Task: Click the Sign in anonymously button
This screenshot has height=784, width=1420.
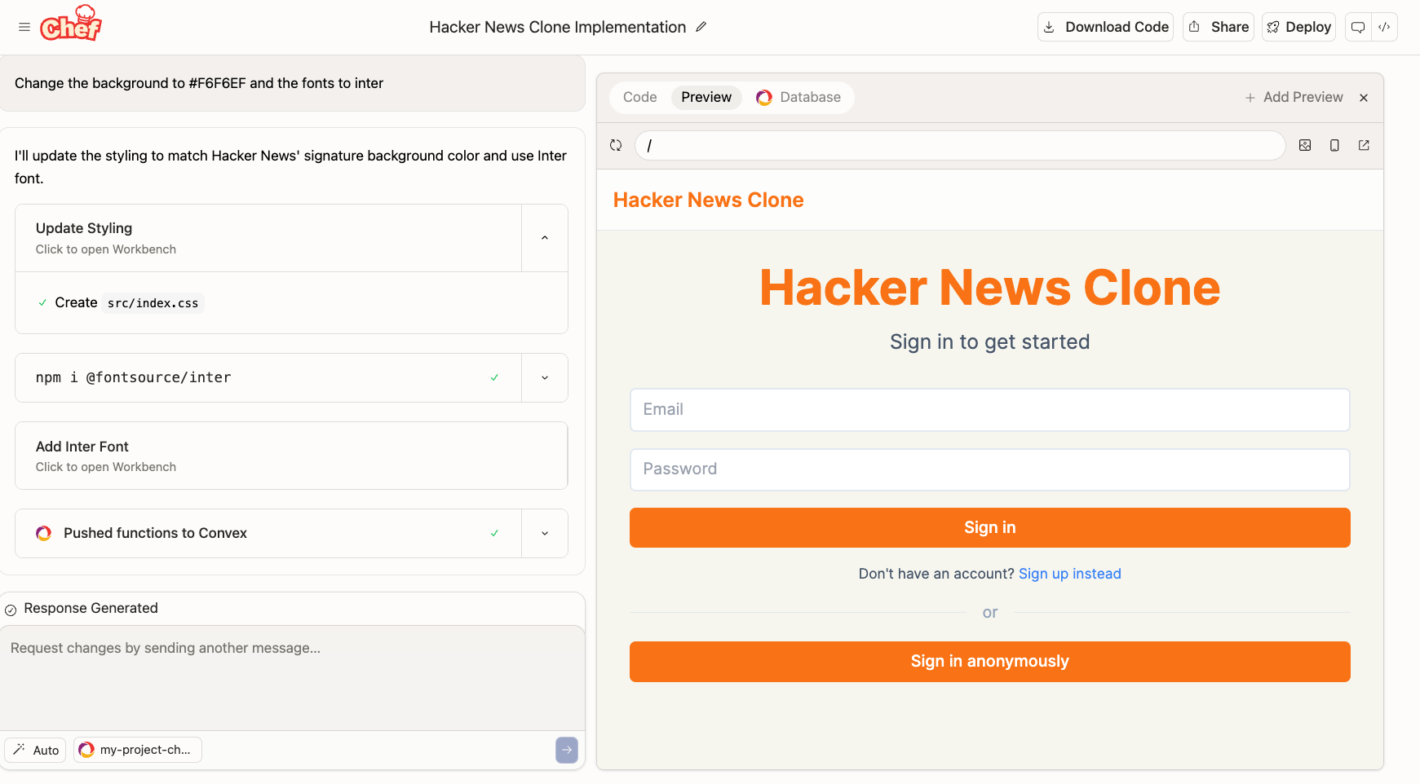Action: tap(989, 662)
